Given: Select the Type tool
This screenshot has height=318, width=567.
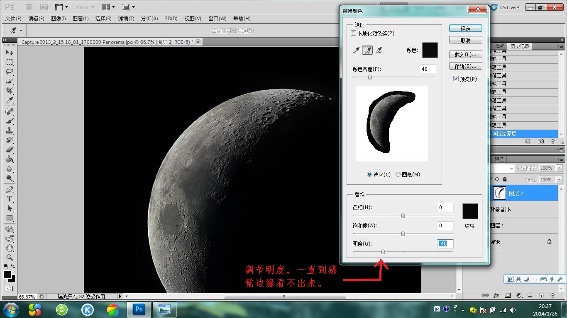Looking at the screenshot, I should (10, 199).
